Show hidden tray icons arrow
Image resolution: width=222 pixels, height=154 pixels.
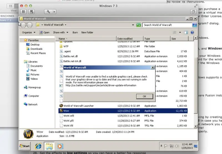161,146
